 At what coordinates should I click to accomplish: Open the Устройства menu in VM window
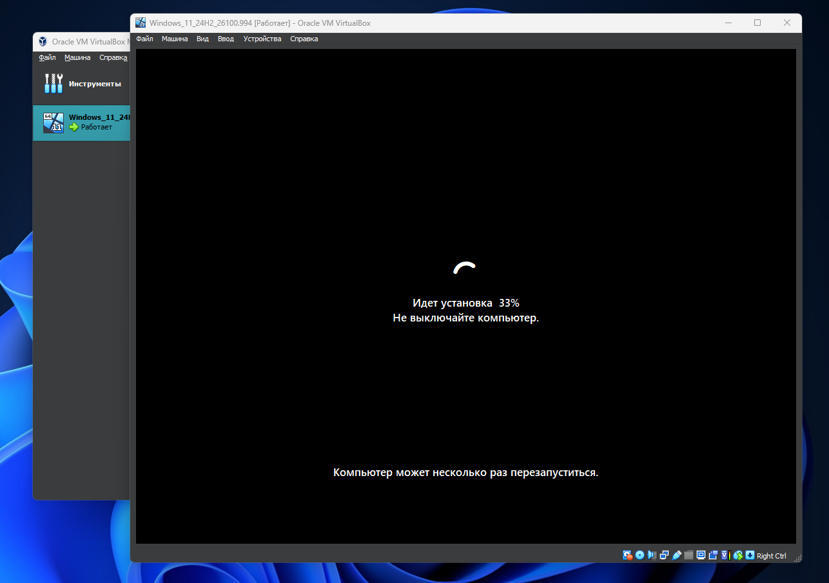pyautogui.click(x=262, y=39)
